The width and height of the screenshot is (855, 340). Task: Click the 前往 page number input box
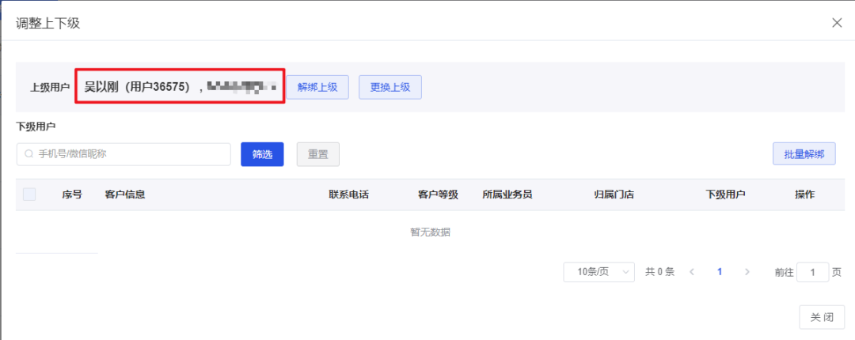[x=812, y=272]
